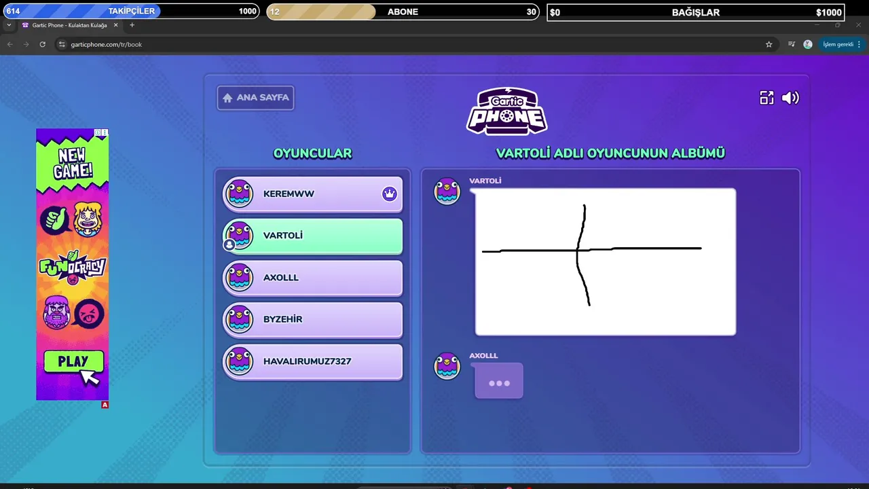The image size is (869, 489).
Task: Mute the game sound speaker icon
Action: (x=790, y=98)
